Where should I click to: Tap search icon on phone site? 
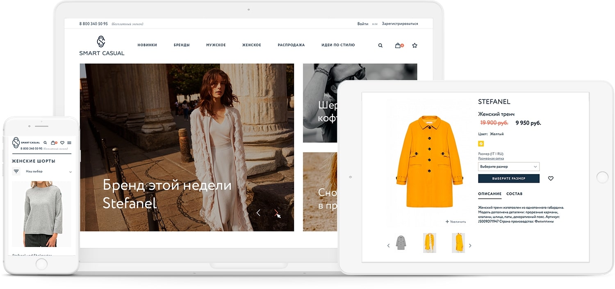[45, 143]
